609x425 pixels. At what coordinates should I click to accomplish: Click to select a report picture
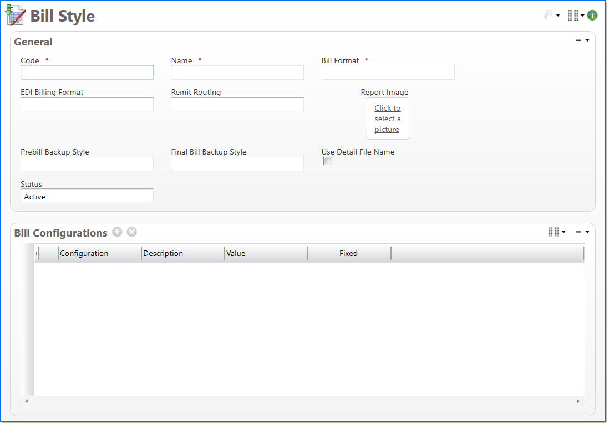(387, 119)
